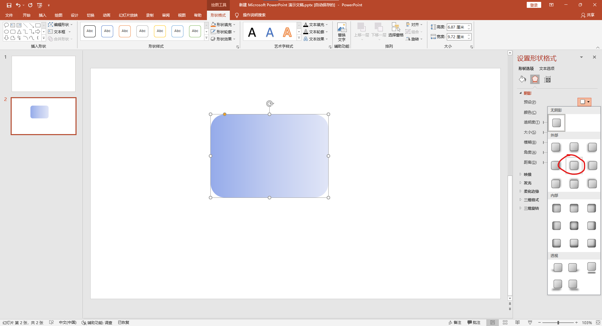Click the save icon in the title bar
This screenshot has height=326, width=602.
coord(9,5)
